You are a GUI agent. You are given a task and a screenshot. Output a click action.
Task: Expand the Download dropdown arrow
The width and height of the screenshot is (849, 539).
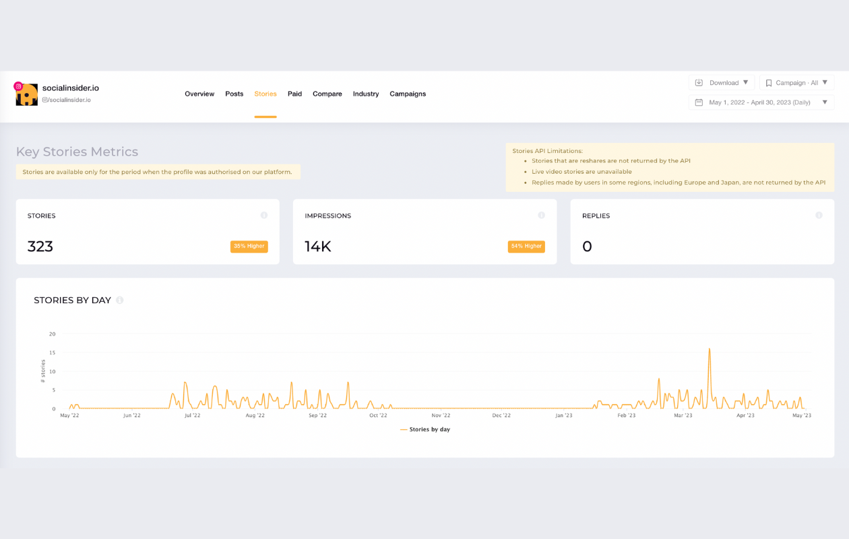tap(745, 83)
